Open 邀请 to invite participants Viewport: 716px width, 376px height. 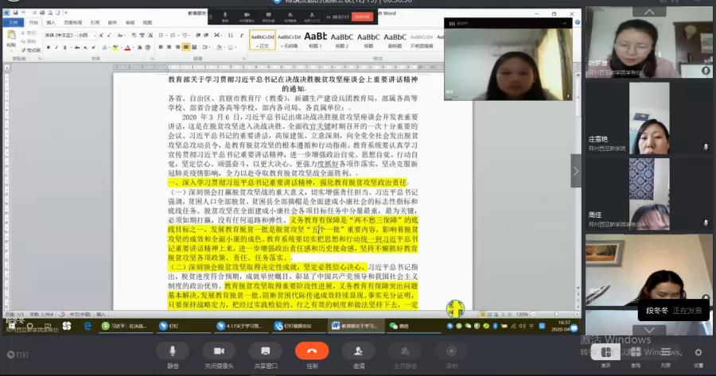pyautogui.click(x=359, y=351)
